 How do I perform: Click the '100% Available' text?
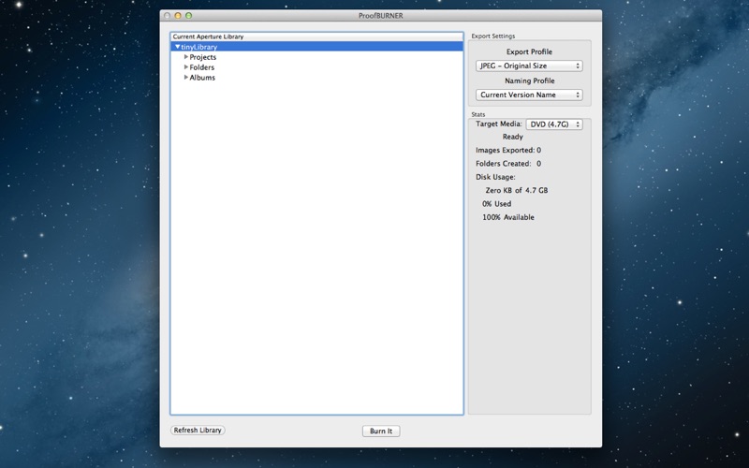(507, 217)
